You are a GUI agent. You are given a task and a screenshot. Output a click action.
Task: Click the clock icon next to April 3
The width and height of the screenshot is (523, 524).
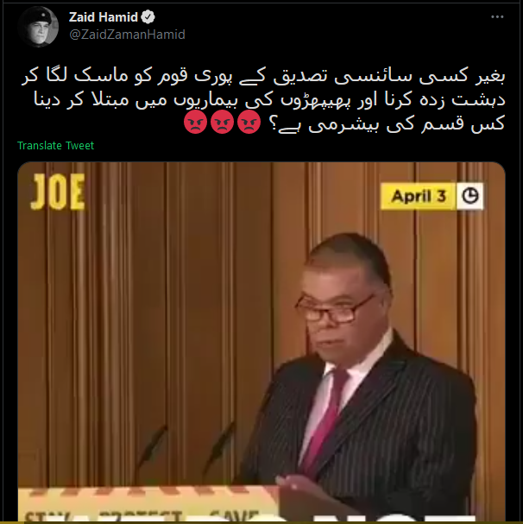pyautogui.click(x=469, y=196)
